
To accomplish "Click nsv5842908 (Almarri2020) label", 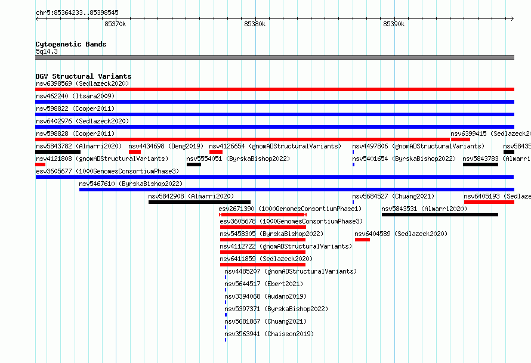I will click(191, 196).
